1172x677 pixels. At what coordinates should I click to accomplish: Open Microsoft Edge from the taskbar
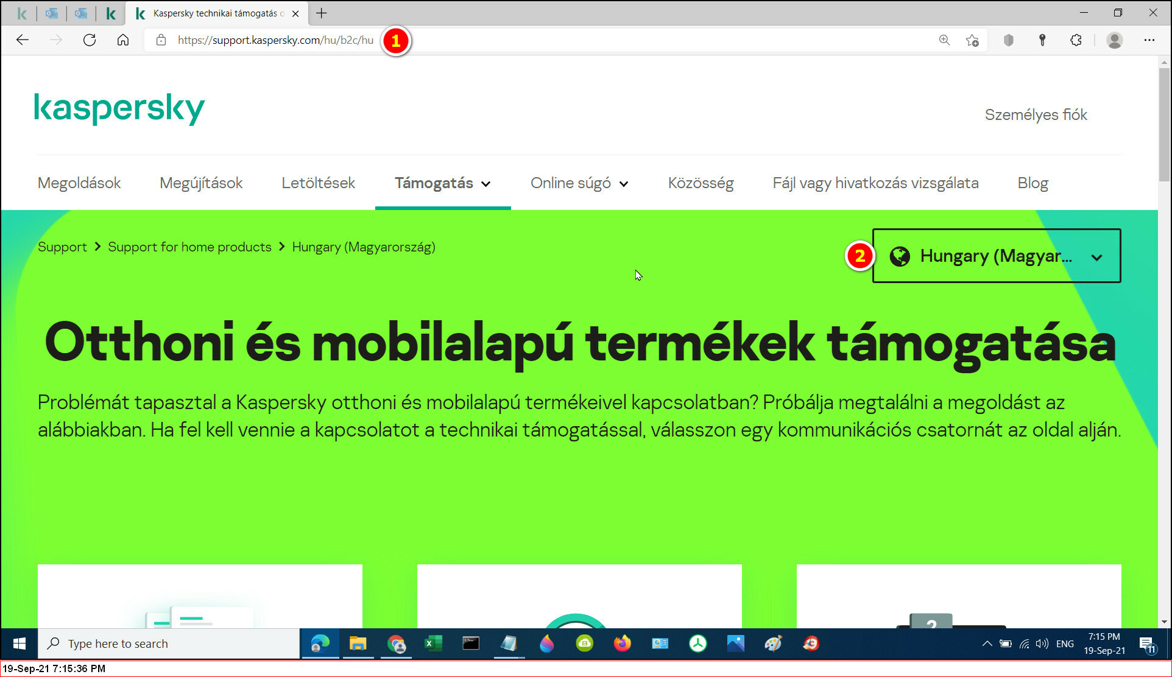pos(320,644)
